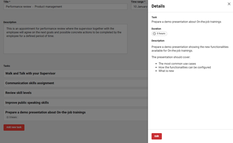Open Prepare a demo presentation task row

pyautogui.click(x=76, y=114)
